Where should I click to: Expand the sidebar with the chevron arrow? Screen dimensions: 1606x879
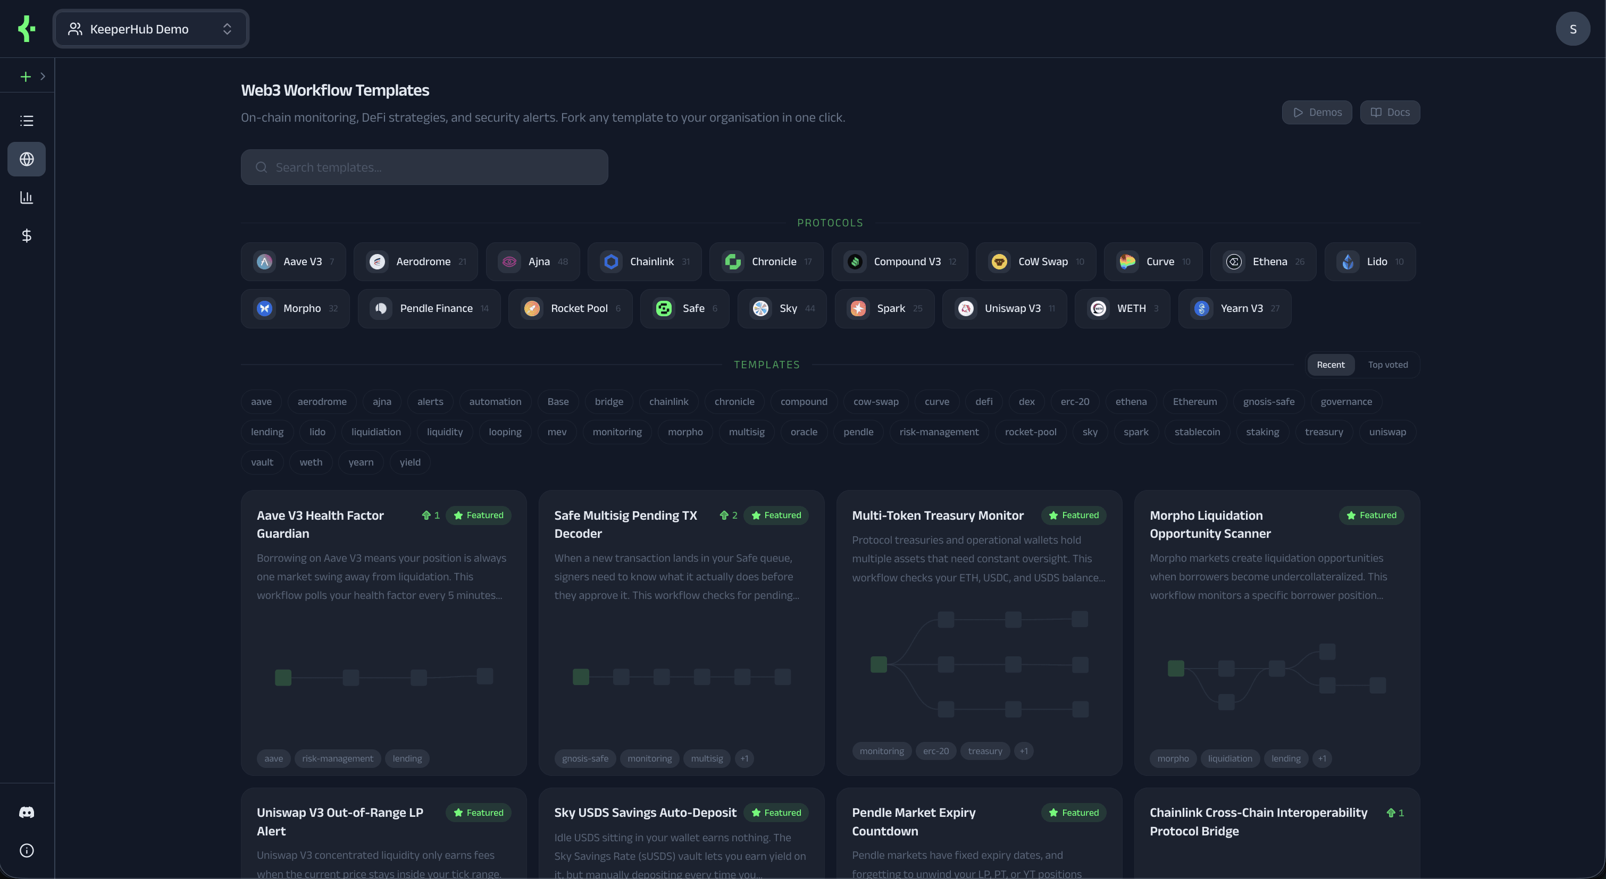click(x=43, y=76)
